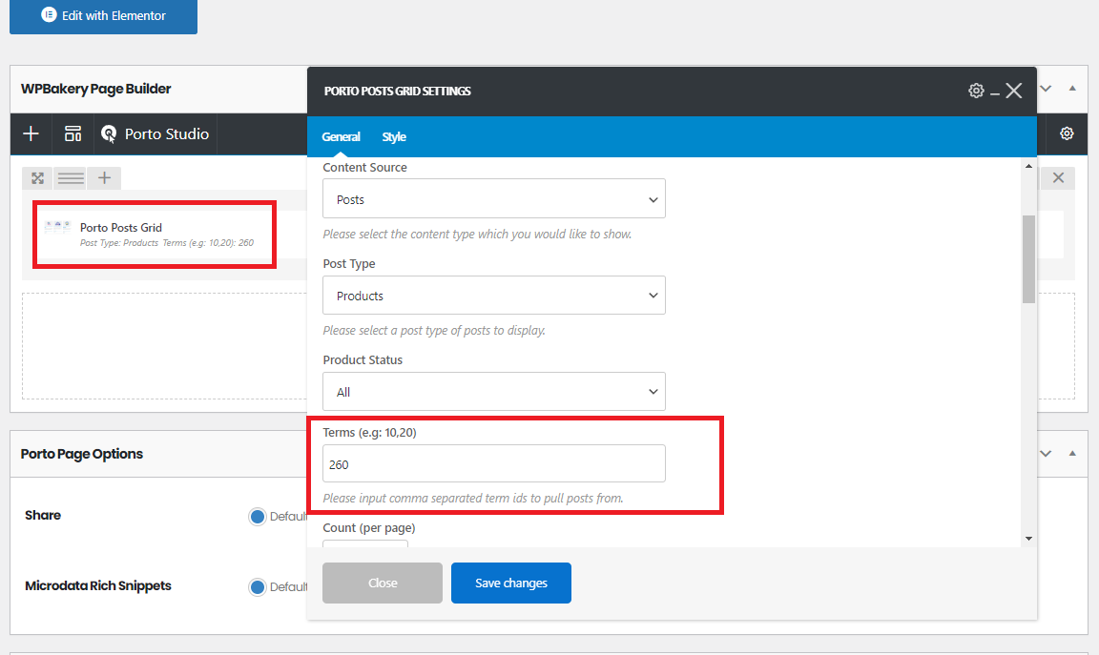Collapse Porto Page Options panel with chevron
Image resolution: width=1099 pixels, height=655 pixels.
click(x=1046, y=453)
